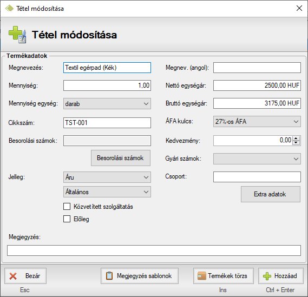
Task: Close the Tétel módosítása dialog window
Action: click(299, 8)
